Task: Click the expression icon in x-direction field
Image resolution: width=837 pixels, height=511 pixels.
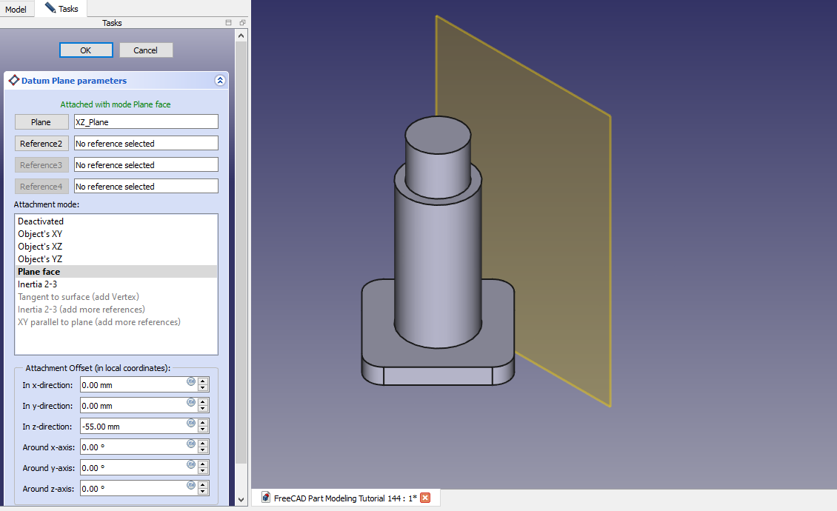Action: (190, 382)
